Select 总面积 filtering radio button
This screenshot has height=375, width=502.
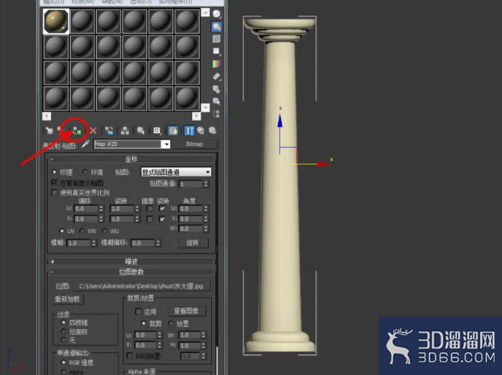63,332
